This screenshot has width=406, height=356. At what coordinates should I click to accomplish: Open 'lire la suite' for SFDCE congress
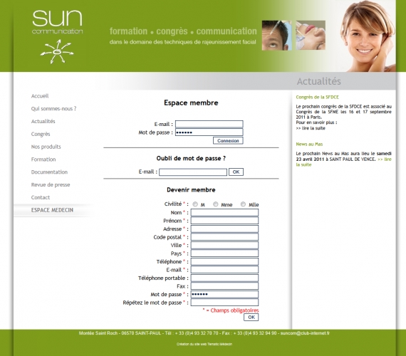coord(311,128)
